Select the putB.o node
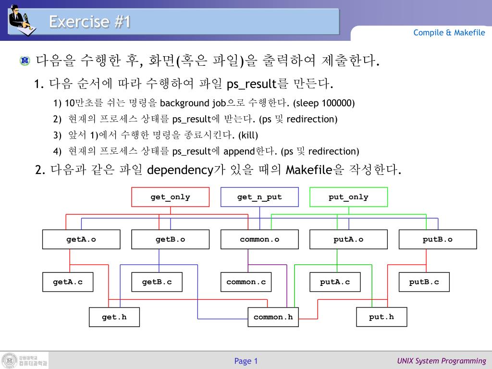 (x=438, y=239)
